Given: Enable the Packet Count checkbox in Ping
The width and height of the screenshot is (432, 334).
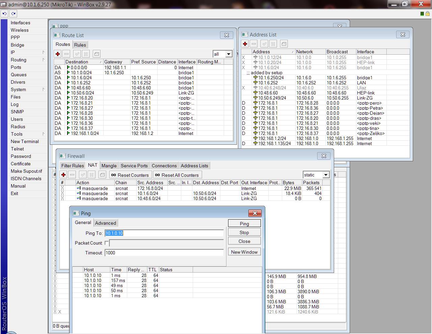Looking at the screenshot, I should (x=107, y=243).
